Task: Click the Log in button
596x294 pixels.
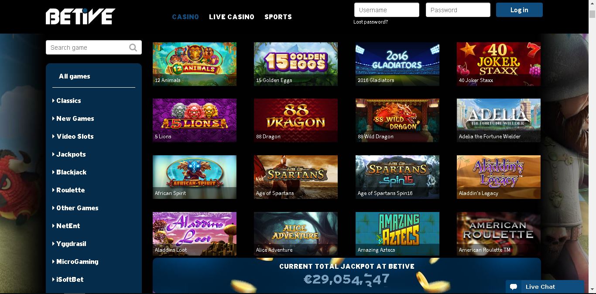Action: point(519,10)
